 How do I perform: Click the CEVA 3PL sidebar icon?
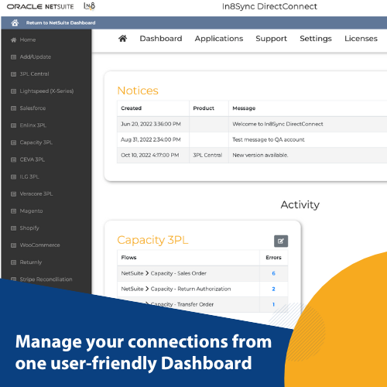[x=13, y=160]
